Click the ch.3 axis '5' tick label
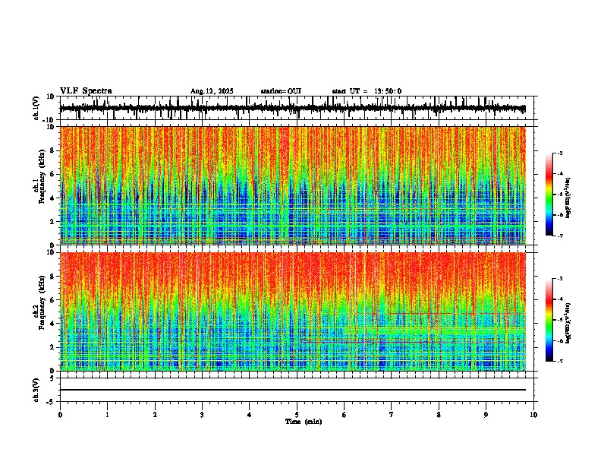The height and width of the screenshot is (465, 601). [x=53, y=378]
